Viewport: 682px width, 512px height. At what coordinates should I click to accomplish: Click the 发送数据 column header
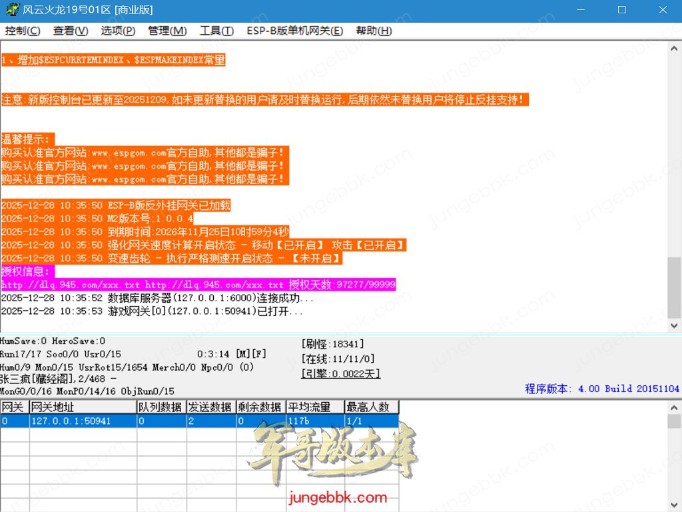(x=210, y=407)
